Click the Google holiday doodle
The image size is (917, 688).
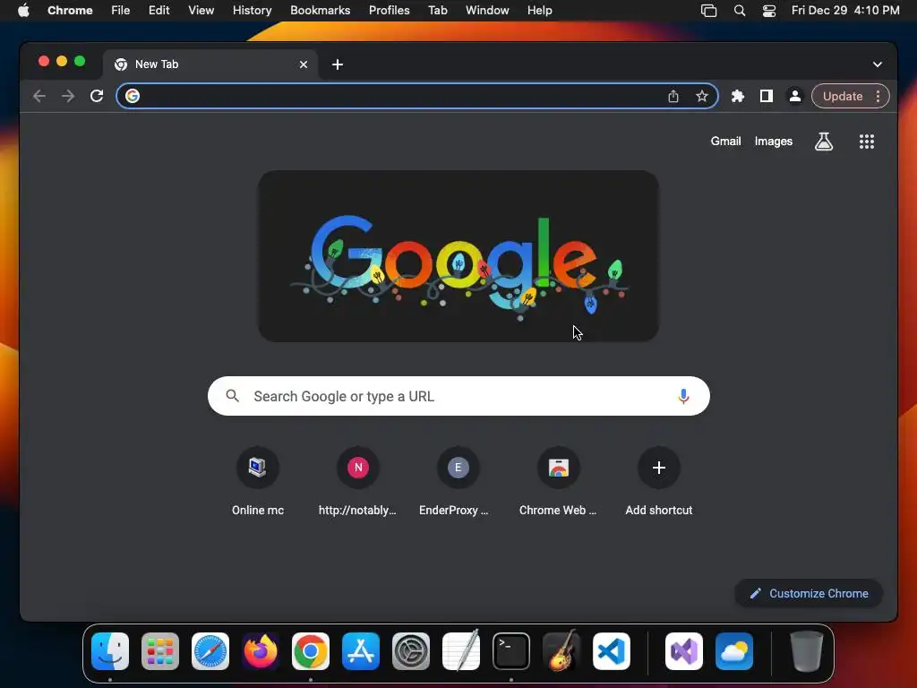(x=458, y=256)
